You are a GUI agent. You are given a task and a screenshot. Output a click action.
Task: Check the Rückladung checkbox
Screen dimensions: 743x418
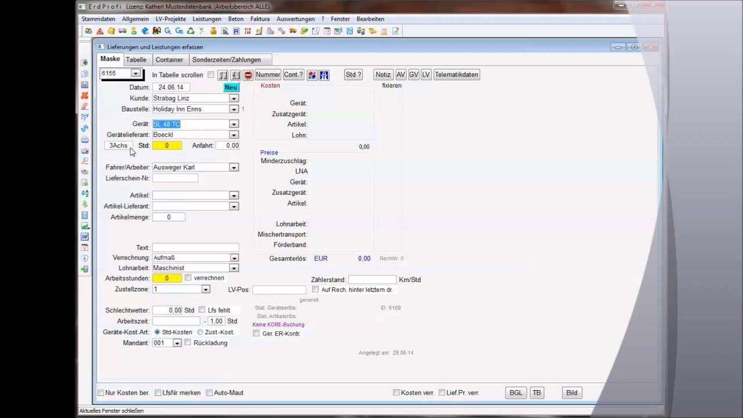point(187,343)
